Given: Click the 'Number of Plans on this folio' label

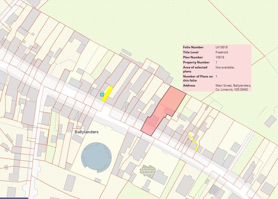Looking at the screenshot, I should pyautogui.click(x=198, y=78).
